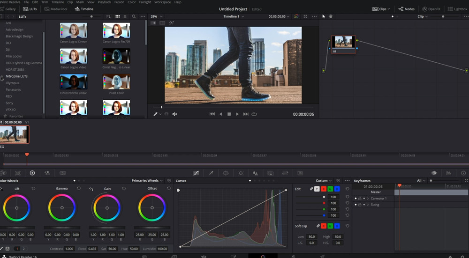This screenshot has width=469, height=258.
Task: Open the Clips filter dropdown
Action: [x=381, y=9]
